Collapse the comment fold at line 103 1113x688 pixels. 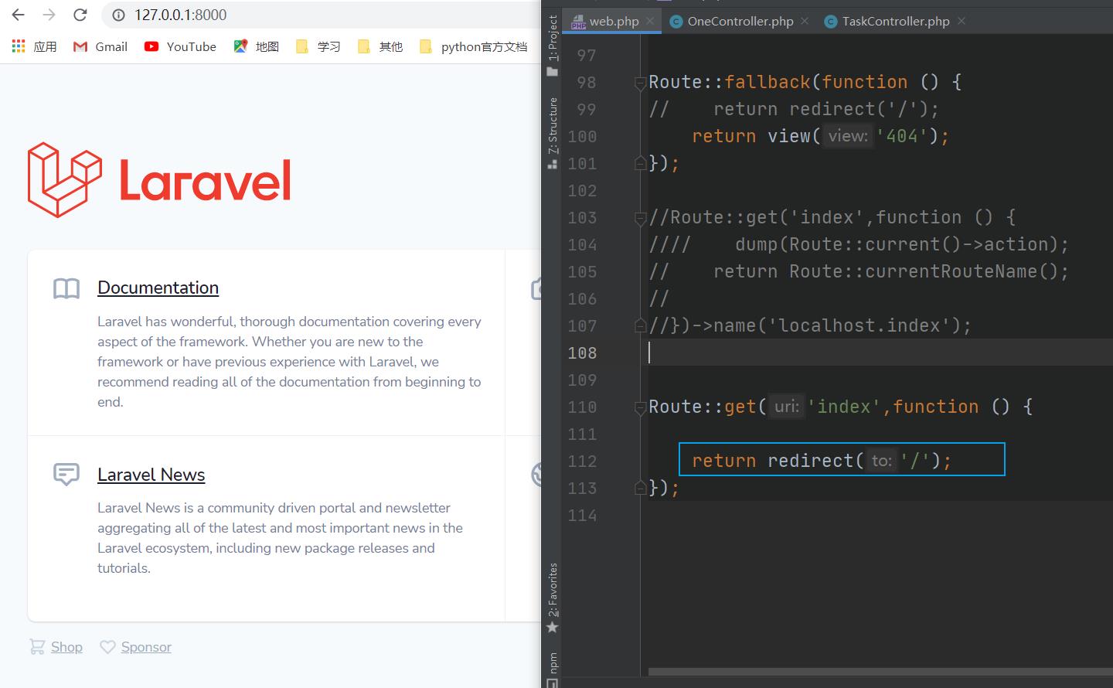[x=640, y=218]
